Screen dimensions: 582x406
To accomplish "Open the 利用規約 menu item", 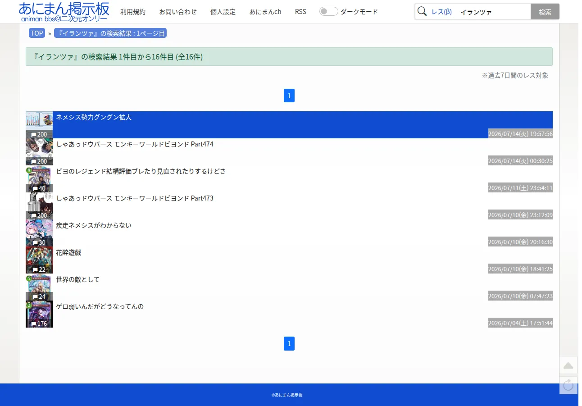I will (x=133, y=12).
